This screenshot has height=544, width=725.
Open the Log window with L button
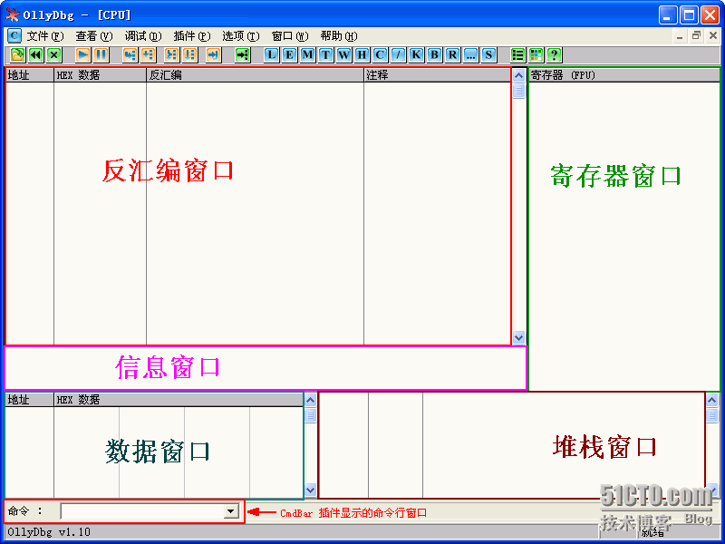271,55
